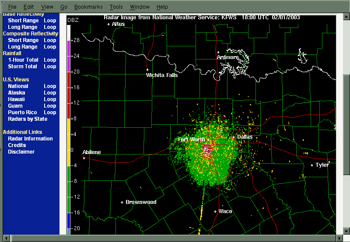350x242 pixels.
Task: Click the +8 value on DBZ scale
Action: (x=73, y=119)
